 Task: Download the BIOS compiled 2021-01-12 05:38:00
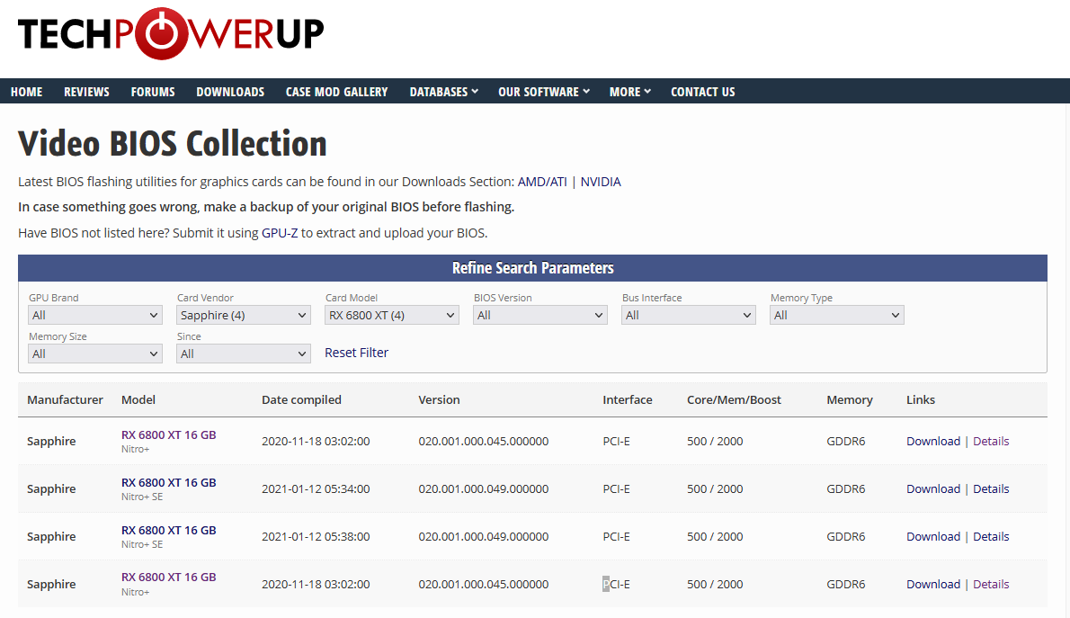click(932, 537)
